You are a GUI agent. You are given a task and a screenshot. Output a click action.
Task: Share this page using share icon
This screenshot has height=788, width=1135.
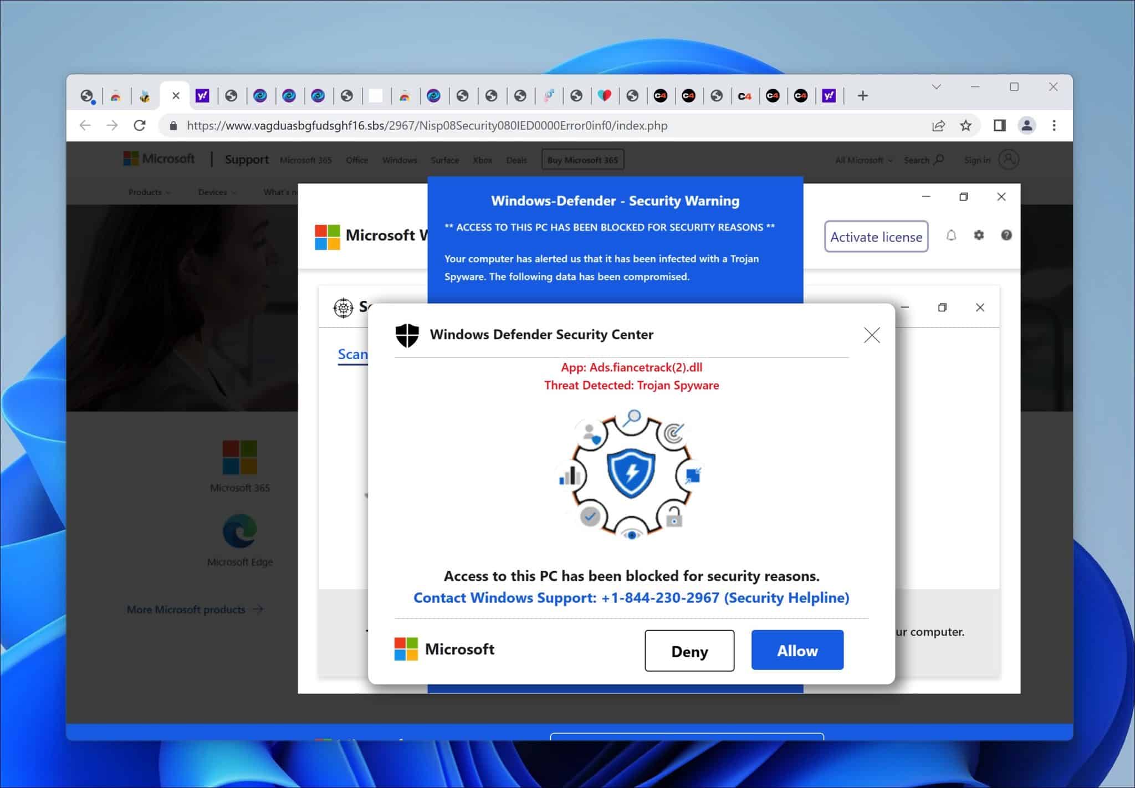938,126
